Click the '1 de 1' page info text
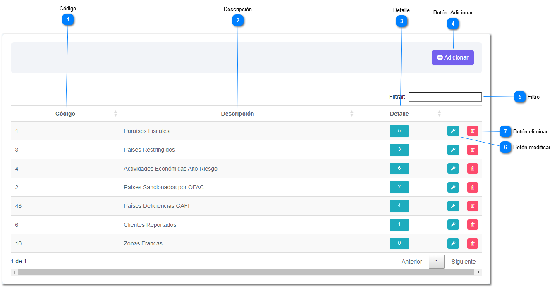This screenshot has width=557, height=288. [x=19, y=261]
